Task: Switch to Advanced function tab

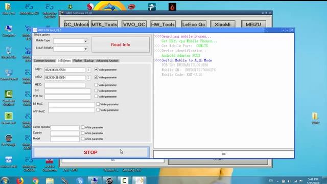Action: point(107,61)
